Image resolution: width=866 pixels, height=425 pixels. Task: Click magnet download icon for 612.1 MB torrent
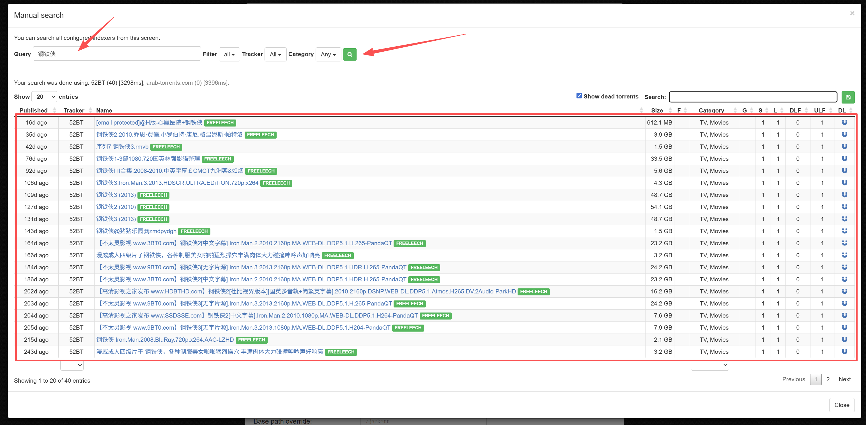coord(844,122)
